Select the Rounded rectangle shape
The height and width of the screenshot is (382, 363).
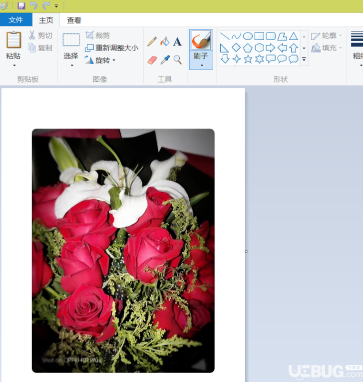coord(271,36)
